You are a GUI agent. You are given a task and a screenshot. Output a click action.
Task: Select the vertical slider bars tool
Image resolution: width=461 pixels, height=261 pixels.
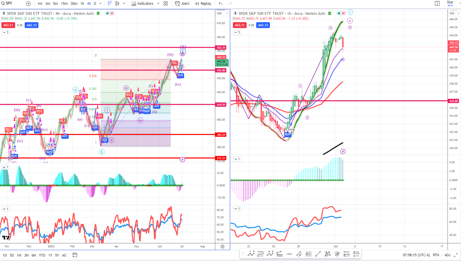point(308,254)
